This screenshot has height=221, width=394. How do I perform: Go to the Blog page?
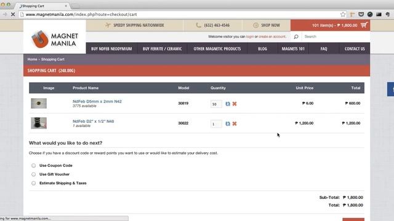tap(262, 48)
